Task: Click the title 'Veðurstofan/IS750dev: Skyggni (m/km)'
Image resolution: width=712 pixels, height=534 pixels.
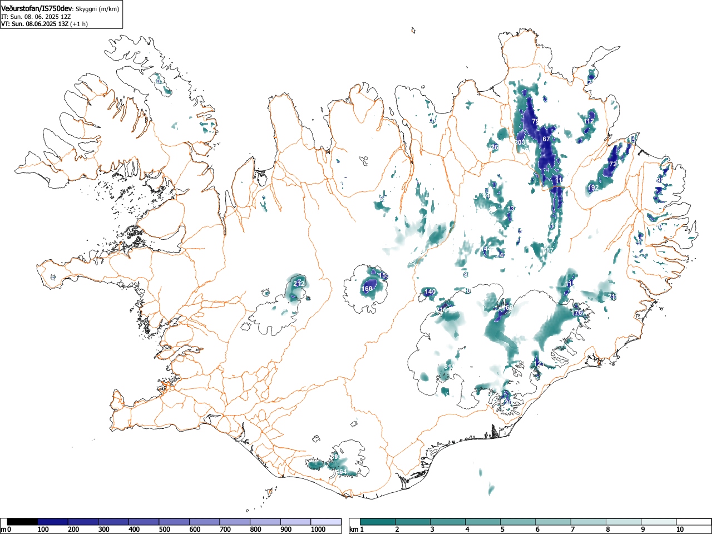Action: click(x=60, y=9)
